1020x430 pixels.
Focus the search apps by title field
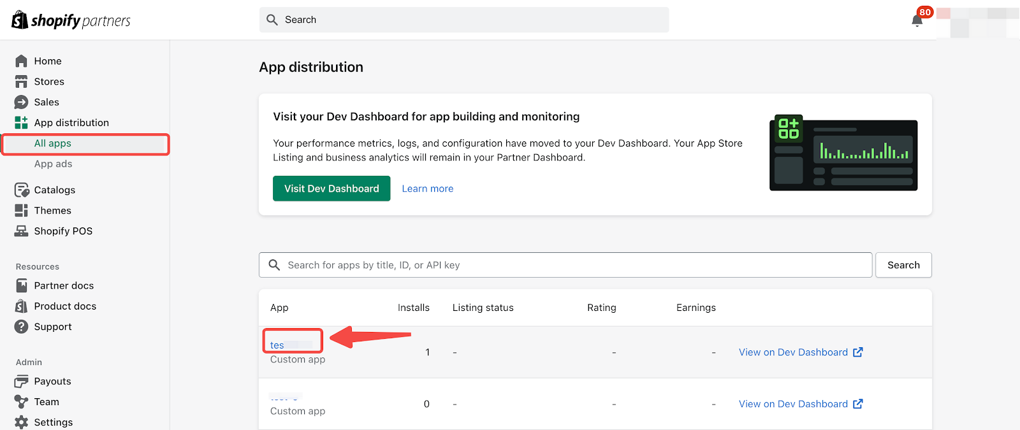[x=565, y=265]
